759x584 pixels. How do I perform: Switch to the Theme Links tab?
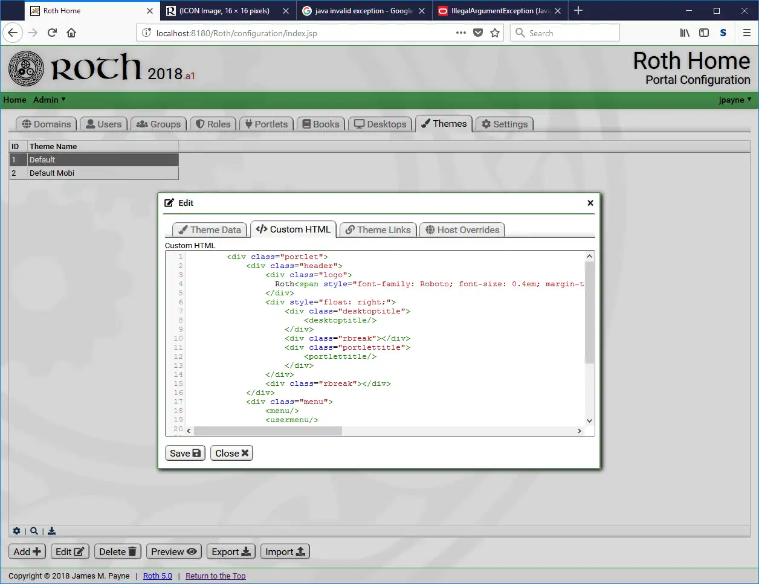pos(378,230)
